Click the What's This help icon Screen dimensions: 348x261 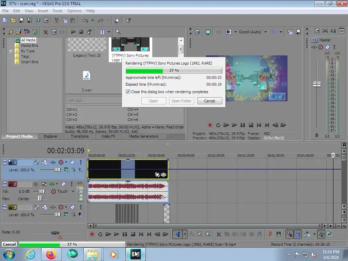coord(128,20)
